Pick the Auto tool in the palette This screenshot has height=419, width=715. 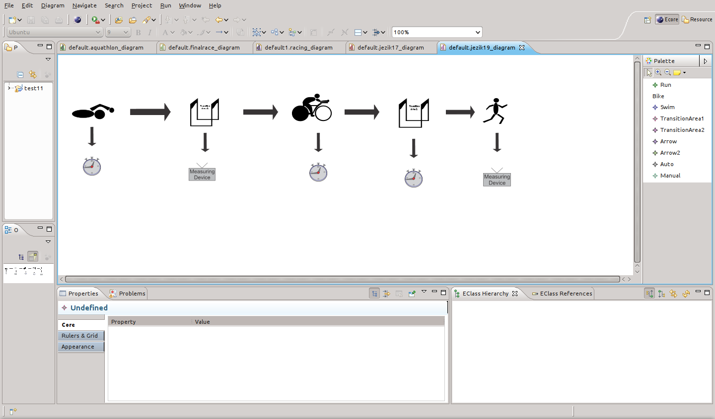[663, 164]
